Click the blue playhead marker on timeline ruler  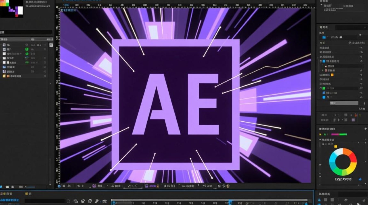point(229,202)
